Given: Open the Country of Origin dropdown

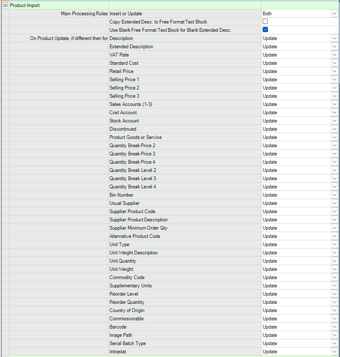Looking at the screenshot, I should 334,310.
